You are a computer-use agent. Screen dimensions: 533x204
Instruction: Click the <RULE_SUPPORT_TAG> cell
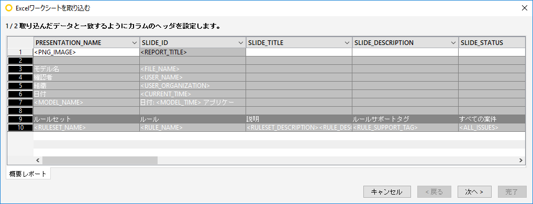(405, 128)
